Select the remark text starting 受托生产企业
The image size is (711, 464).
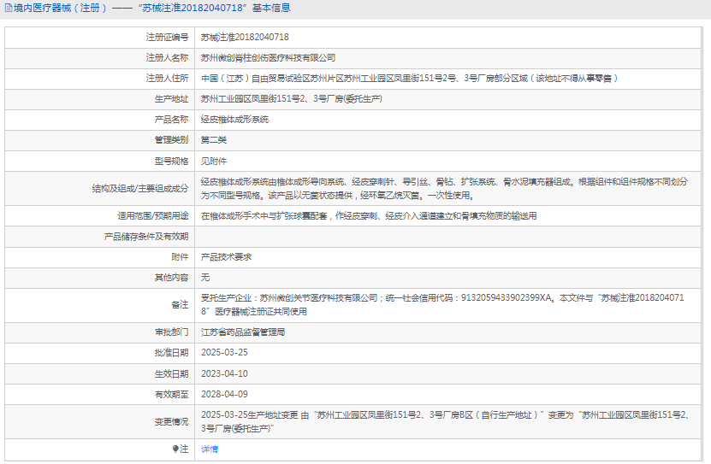click(x=442, y=305)
